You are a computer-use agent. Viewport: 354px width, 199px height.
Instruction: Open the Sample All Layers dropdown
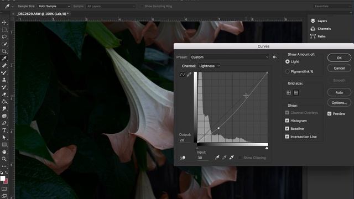(111, 6)
